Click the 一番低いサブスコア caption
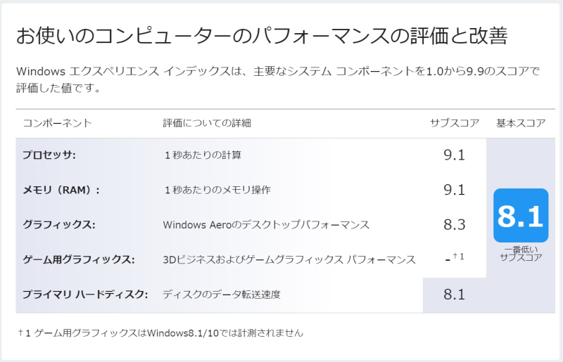 (x=521, y=253)
